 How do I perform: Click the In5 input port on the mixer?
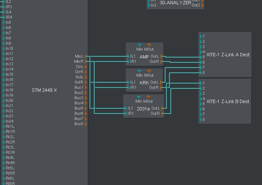point(4,23)
